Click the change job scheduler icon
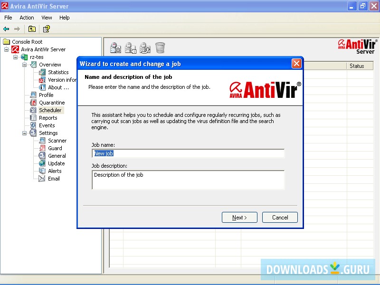Viewport: 380px width, 285px height. tap(145, 48)
